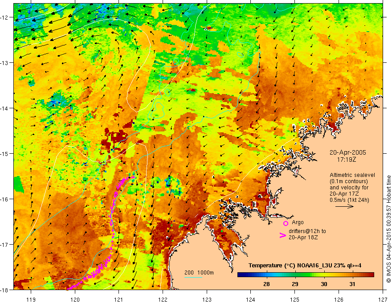
Task: Click the temperature colorbar at 28
Action: [x=266, y=274]
